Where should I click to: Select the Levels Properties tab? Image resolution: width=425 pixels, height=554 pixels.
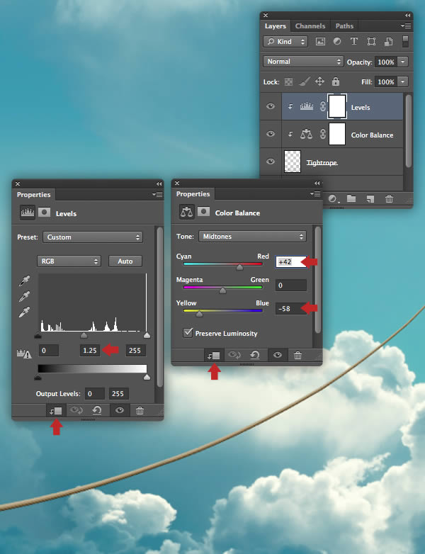point(33,195)
